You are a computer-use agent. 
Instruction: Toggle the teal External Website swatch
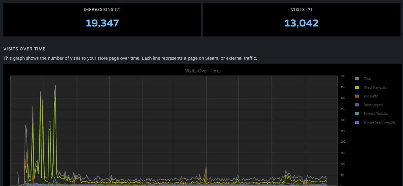click(357, 114)
